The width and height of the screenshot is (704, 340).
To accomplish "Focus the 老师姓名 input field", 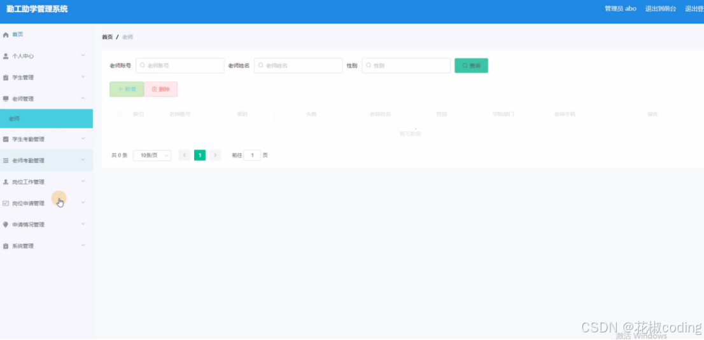I will coord(299,65).
